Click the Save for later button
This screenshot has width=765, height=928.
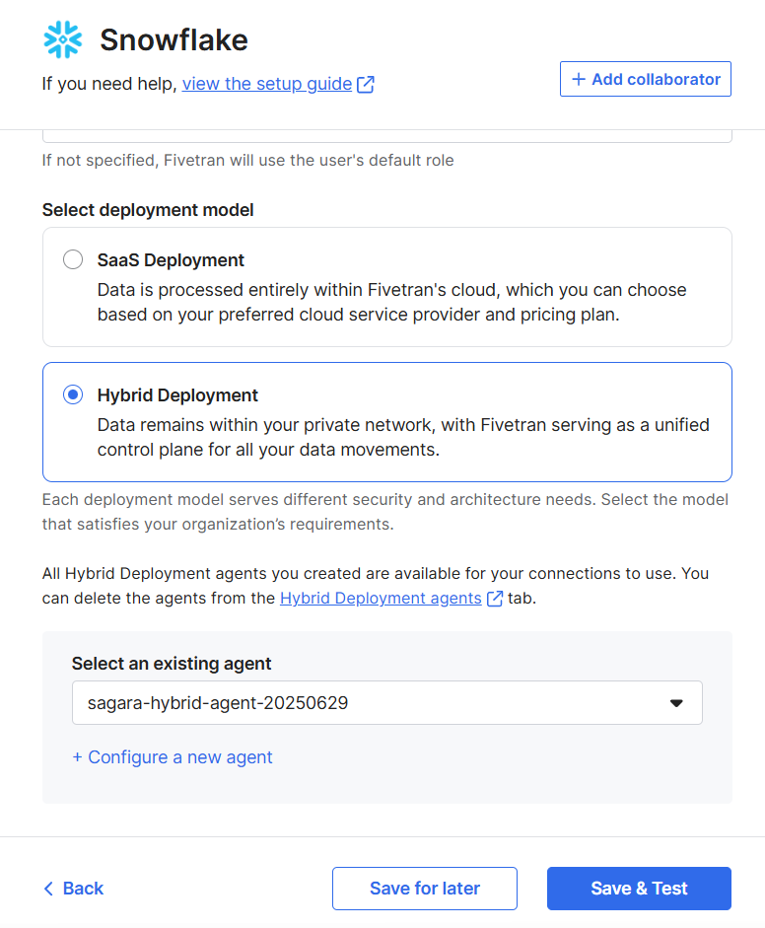point(425,889)
